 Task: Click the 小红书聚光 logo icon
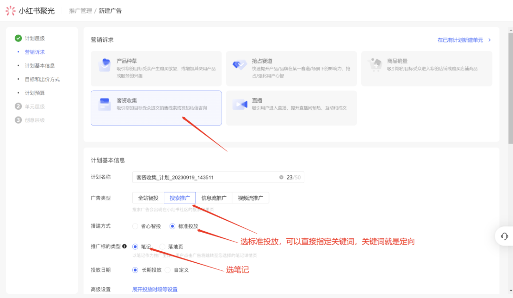(10, 11)
